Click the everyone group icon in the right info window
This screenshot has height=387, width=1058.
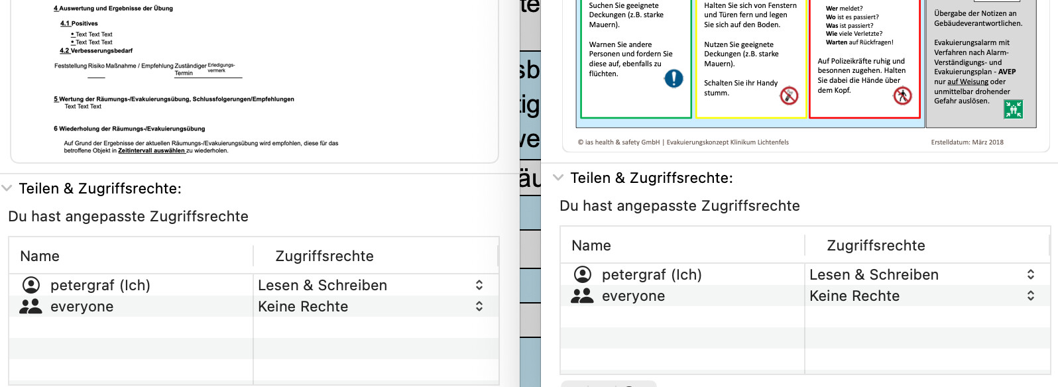coord(582,296)
